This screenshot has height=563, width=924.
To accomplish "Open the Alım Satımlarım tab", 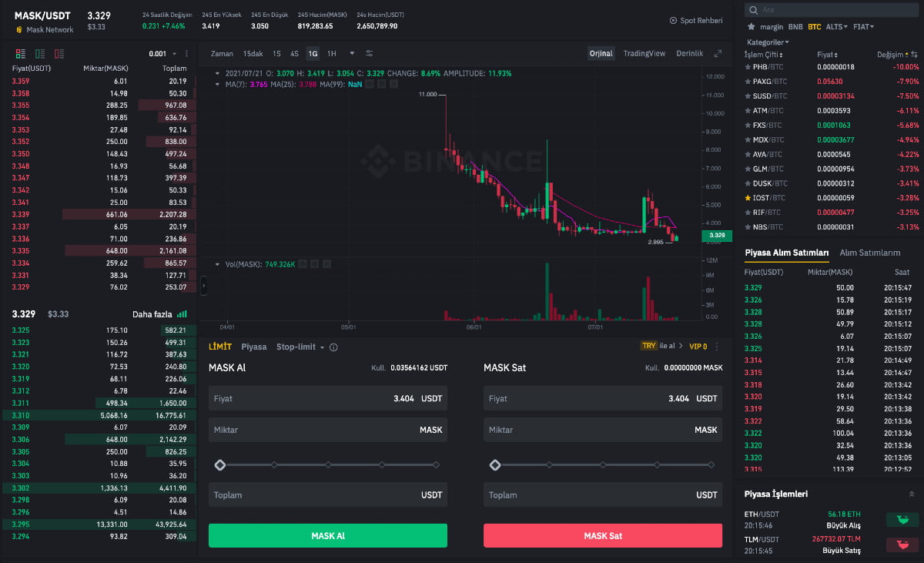I will point(869,253).
